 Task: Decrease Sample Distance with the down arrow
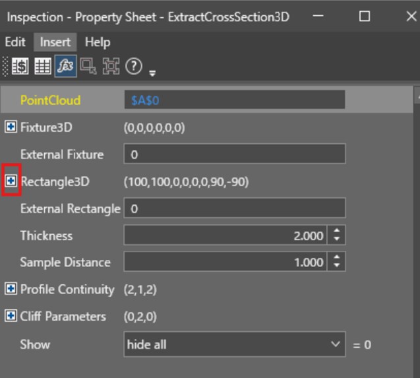click(337, 266)
